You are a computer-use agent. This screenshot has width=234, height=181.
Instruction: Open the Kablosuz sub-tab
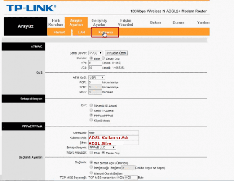(x=105, y=32)
